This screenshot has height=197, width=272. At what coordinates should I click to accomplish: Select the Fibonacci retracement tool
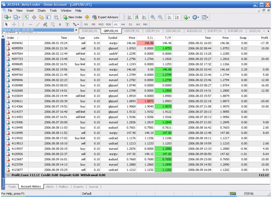coord(53,24)
